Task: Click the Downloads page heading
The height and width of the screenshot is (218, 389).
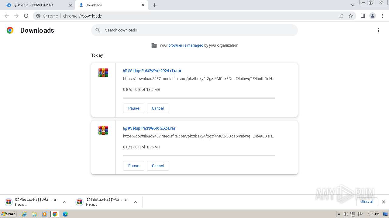Action: [x=37, y=30]
